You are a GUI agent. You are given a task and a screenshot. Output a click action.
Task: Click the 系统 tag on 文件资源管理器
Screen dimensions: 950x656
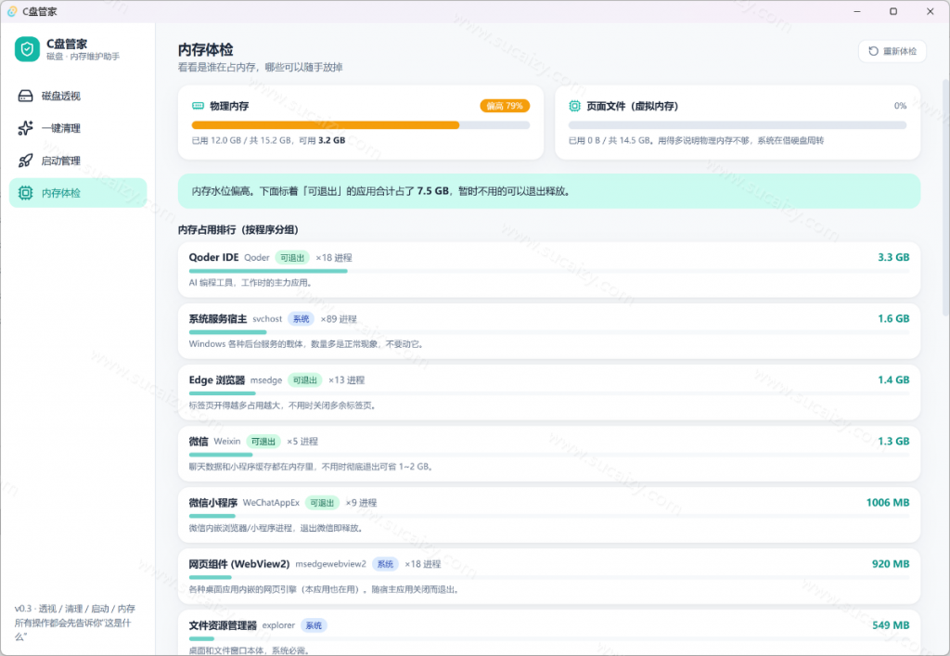[314, 625]
